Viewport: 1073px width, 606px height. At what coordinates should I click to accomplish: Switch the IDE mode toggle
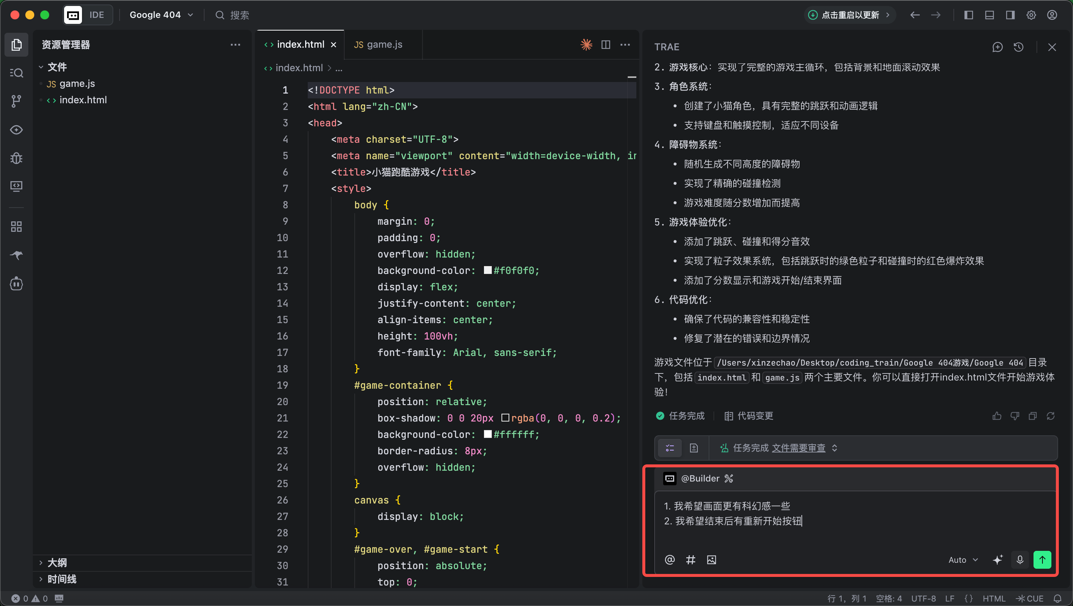pyautogui.click(x=88, y=15)
